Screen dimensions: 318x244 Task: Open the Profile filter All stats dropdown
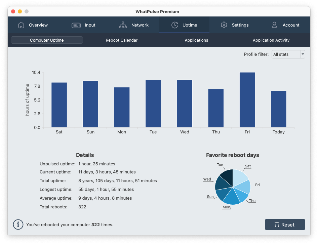[288, 54]
